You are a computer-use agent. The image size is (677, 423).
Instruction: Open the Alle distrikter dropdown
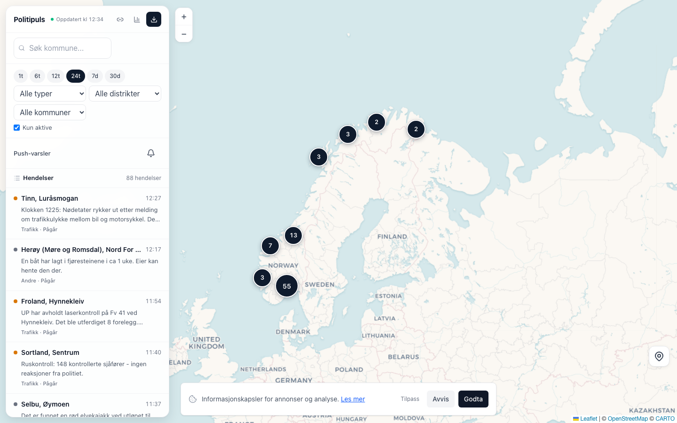125,94
